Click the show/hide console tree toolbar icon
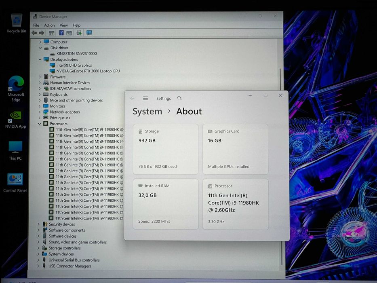Image resolution: width=377 pixels, height=283 pixels. [x=51, y=33]
